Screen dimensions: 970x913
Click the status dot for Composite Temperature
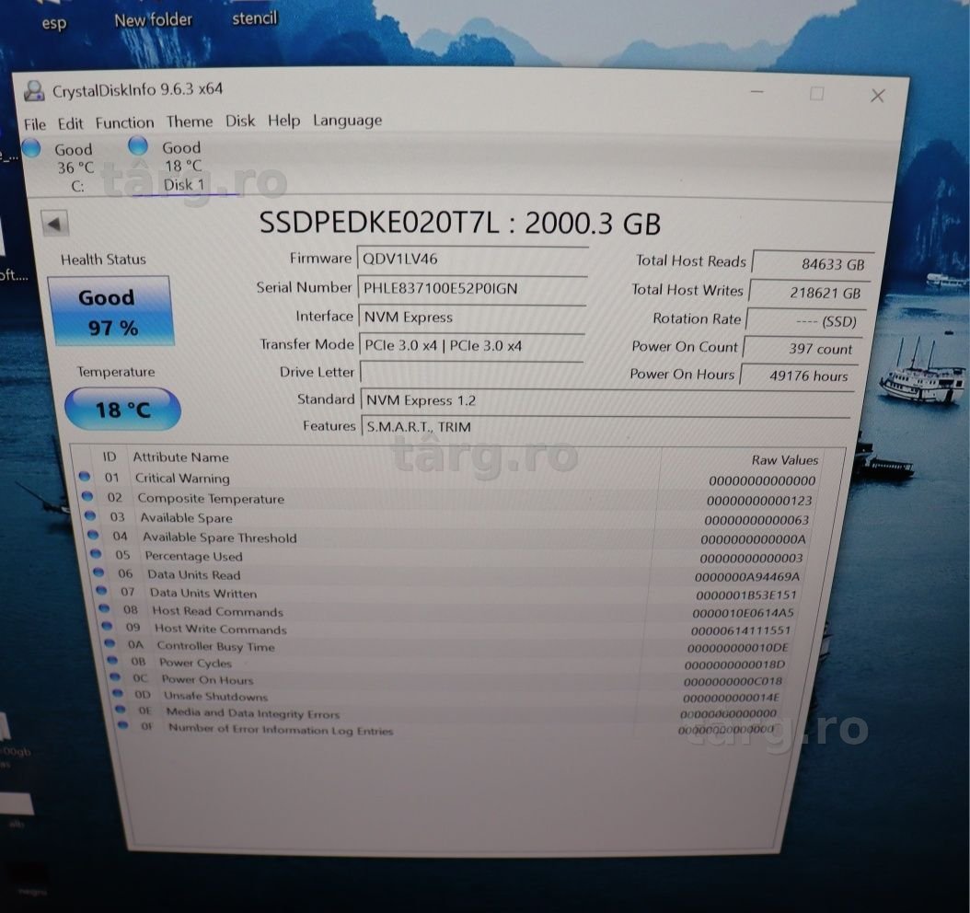(87, 496)
